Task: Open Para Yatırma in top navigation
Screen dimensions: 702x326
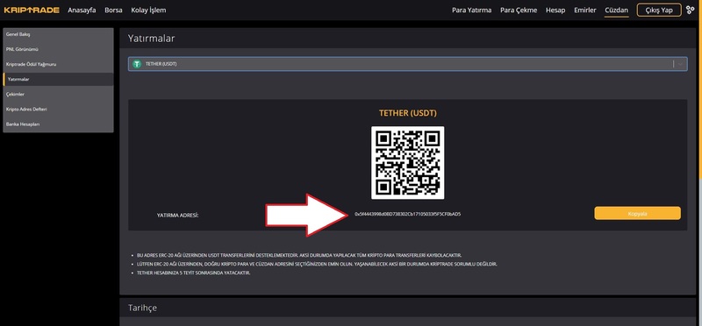Action: pyautogui.click(x=471, y=10)
